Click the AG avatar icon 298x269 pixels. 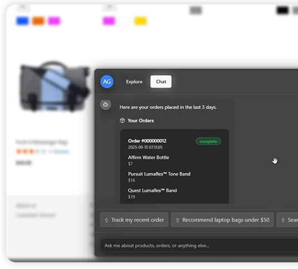(x=107, y=82)
